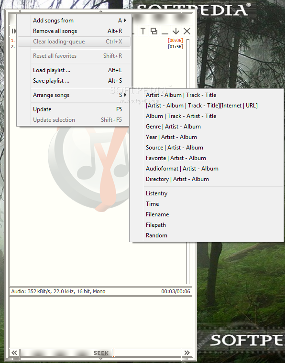Click the [00:06] track duration
Image resolution: width=285 pixels, height=363 pixels.
[x=175, y=41]
